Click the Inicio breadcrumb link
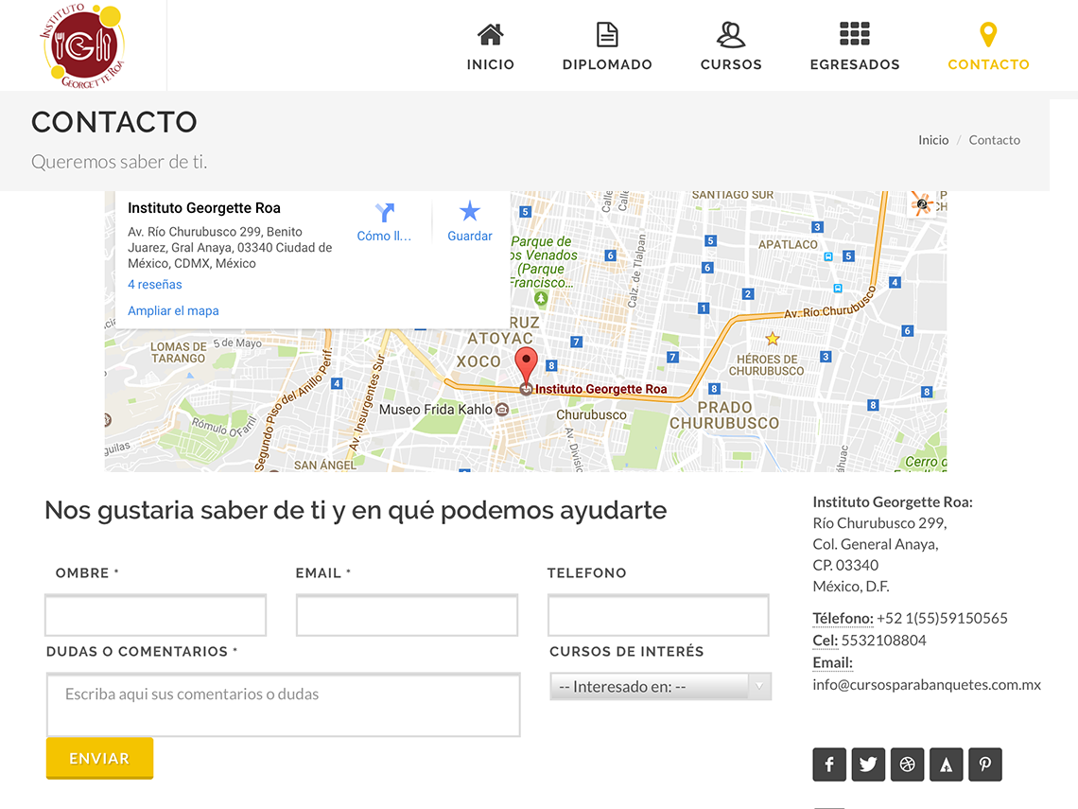Viewport: 1078px width, 809px height. coord(932,140)
